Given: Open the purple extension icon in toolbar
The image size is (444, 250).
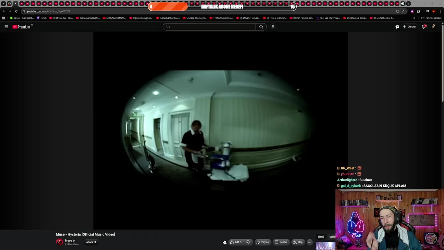Looking at the screenshot, I should (412, 11).
